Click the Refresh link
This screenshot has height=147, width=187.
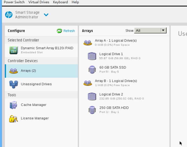pyautogui.click(x=69, y=31)
